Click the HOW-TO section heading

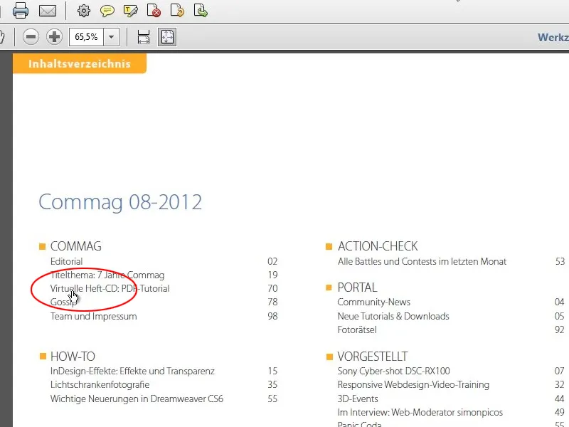[x=73, y=357]
